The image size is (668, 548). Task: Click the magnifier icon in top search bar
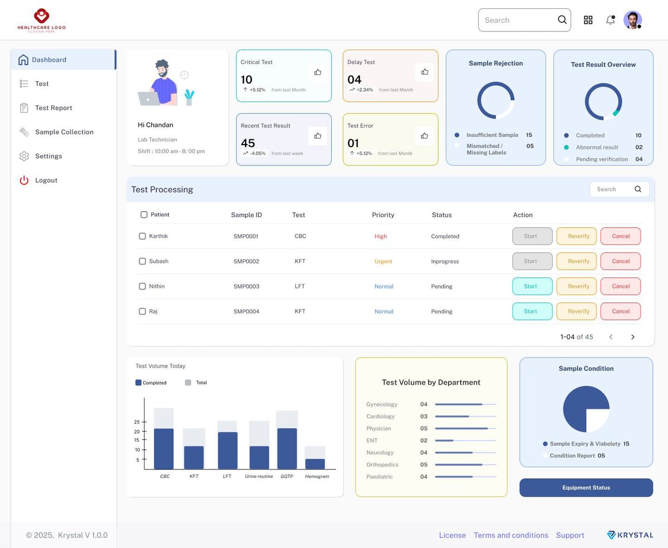click(x=562, y=20)
